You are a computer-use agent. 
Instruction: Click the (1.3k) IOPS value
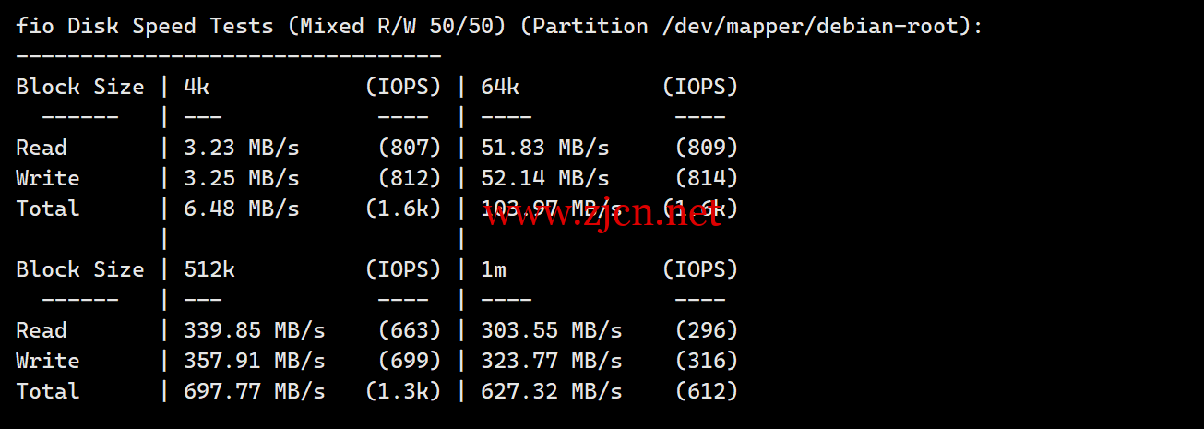pyautogui.click(x=403, y=391)
